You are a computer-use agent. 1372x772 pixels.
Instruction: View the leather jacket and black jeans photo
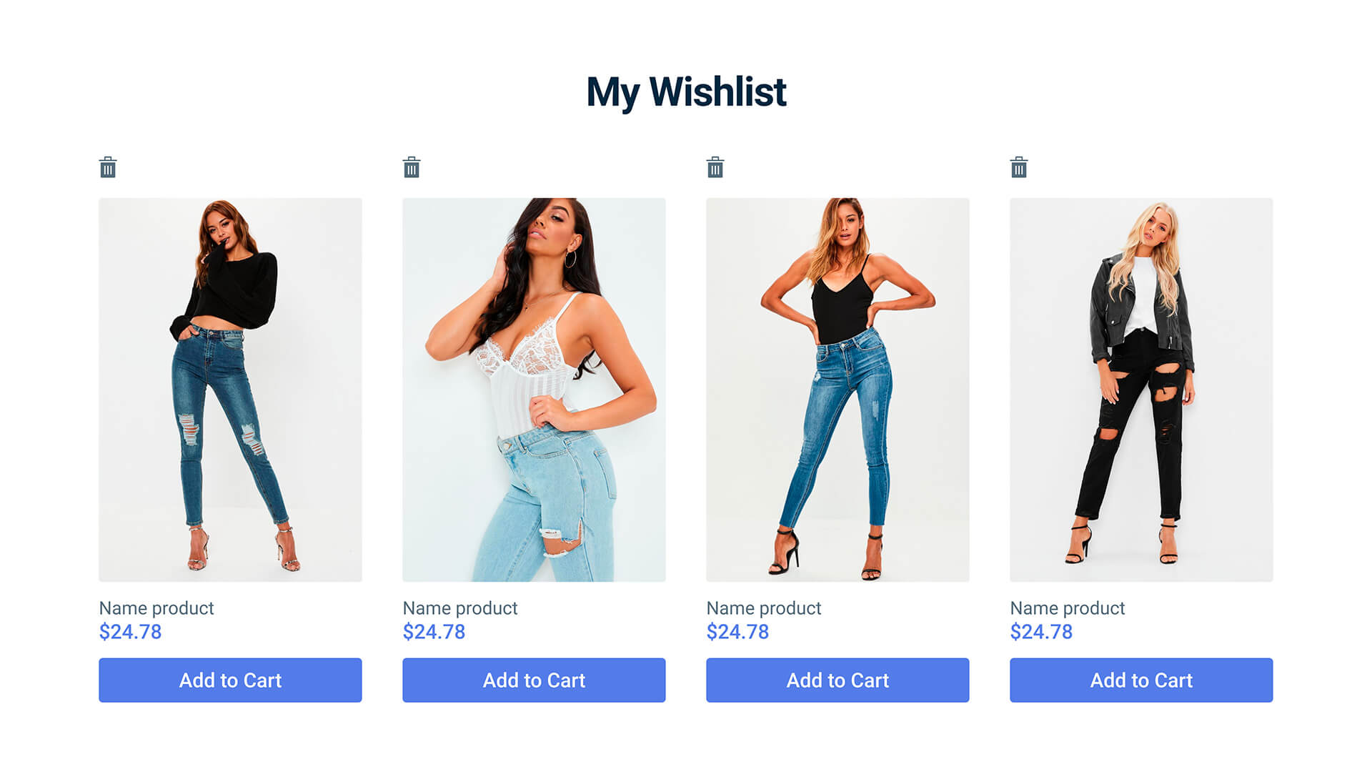pyautogui.click(x=1141, y=390)
